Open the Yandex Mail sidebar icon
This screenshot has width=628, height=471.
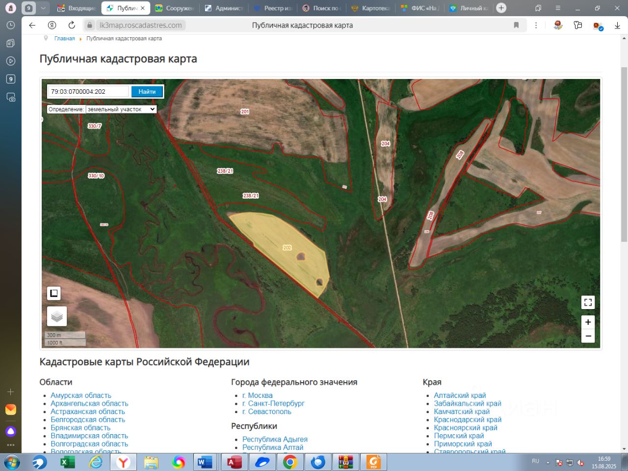coord(11,410)
